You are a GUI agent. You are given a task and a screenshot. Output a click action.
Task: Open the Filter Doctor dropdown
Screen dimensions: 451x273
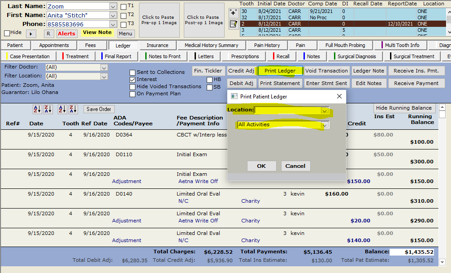point(104,68)
